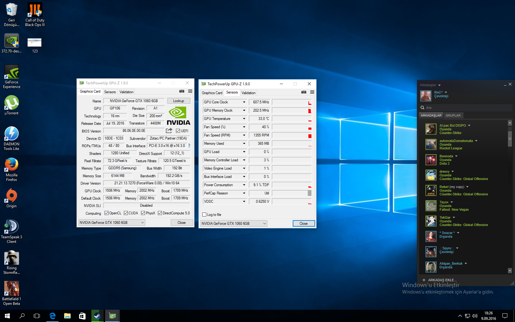Open Windows Start menu
The width and height of the screenshot is (515, 322).
click(7, 316)
